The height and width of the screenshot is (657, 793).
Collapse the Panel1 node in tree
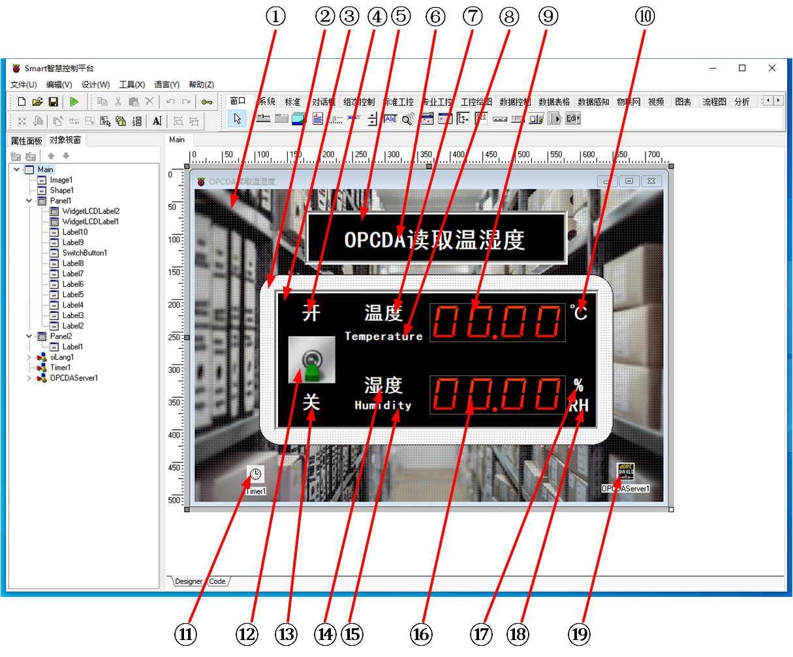coord(29,200)
